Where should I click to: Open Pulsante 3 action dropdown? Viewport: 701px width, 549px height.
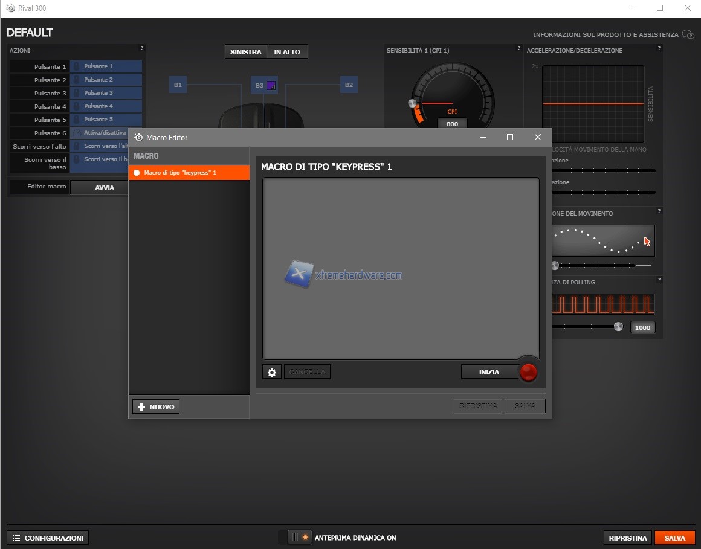point(106,93)
